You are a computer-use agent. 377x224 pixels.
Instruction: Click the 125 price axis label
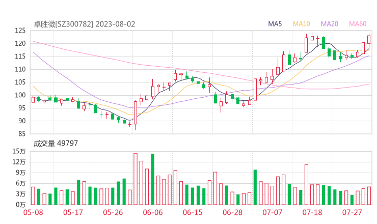[20, 31]
